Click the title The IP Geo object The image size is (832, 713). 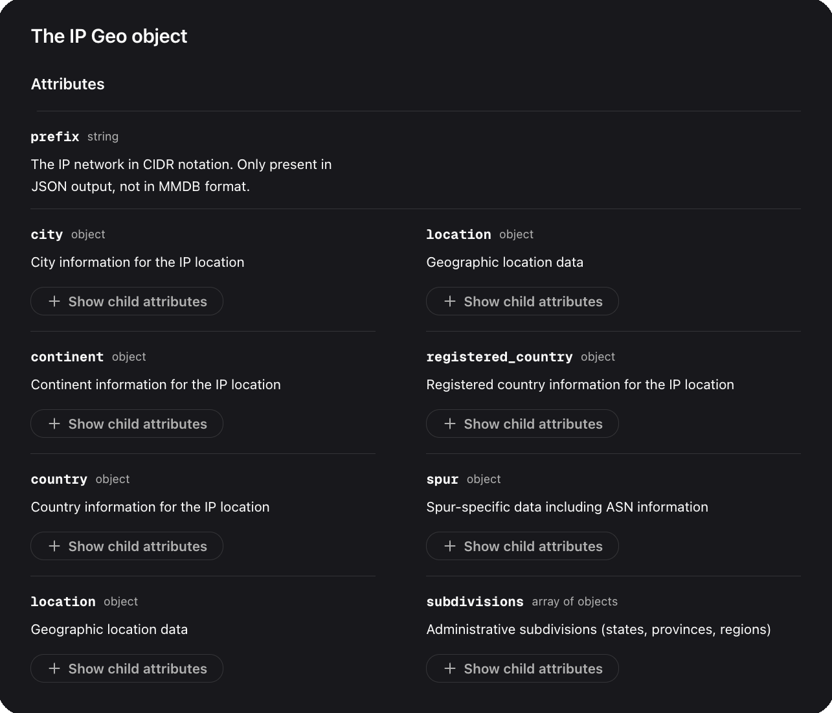109,36
